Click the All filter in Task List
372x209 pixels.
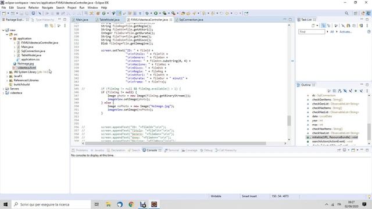[x=332, y=32]
